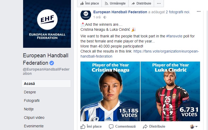Select the 'Acasă' tab in sidebar
The height and width of the screenshot is (130, 208).
point(29,84)
